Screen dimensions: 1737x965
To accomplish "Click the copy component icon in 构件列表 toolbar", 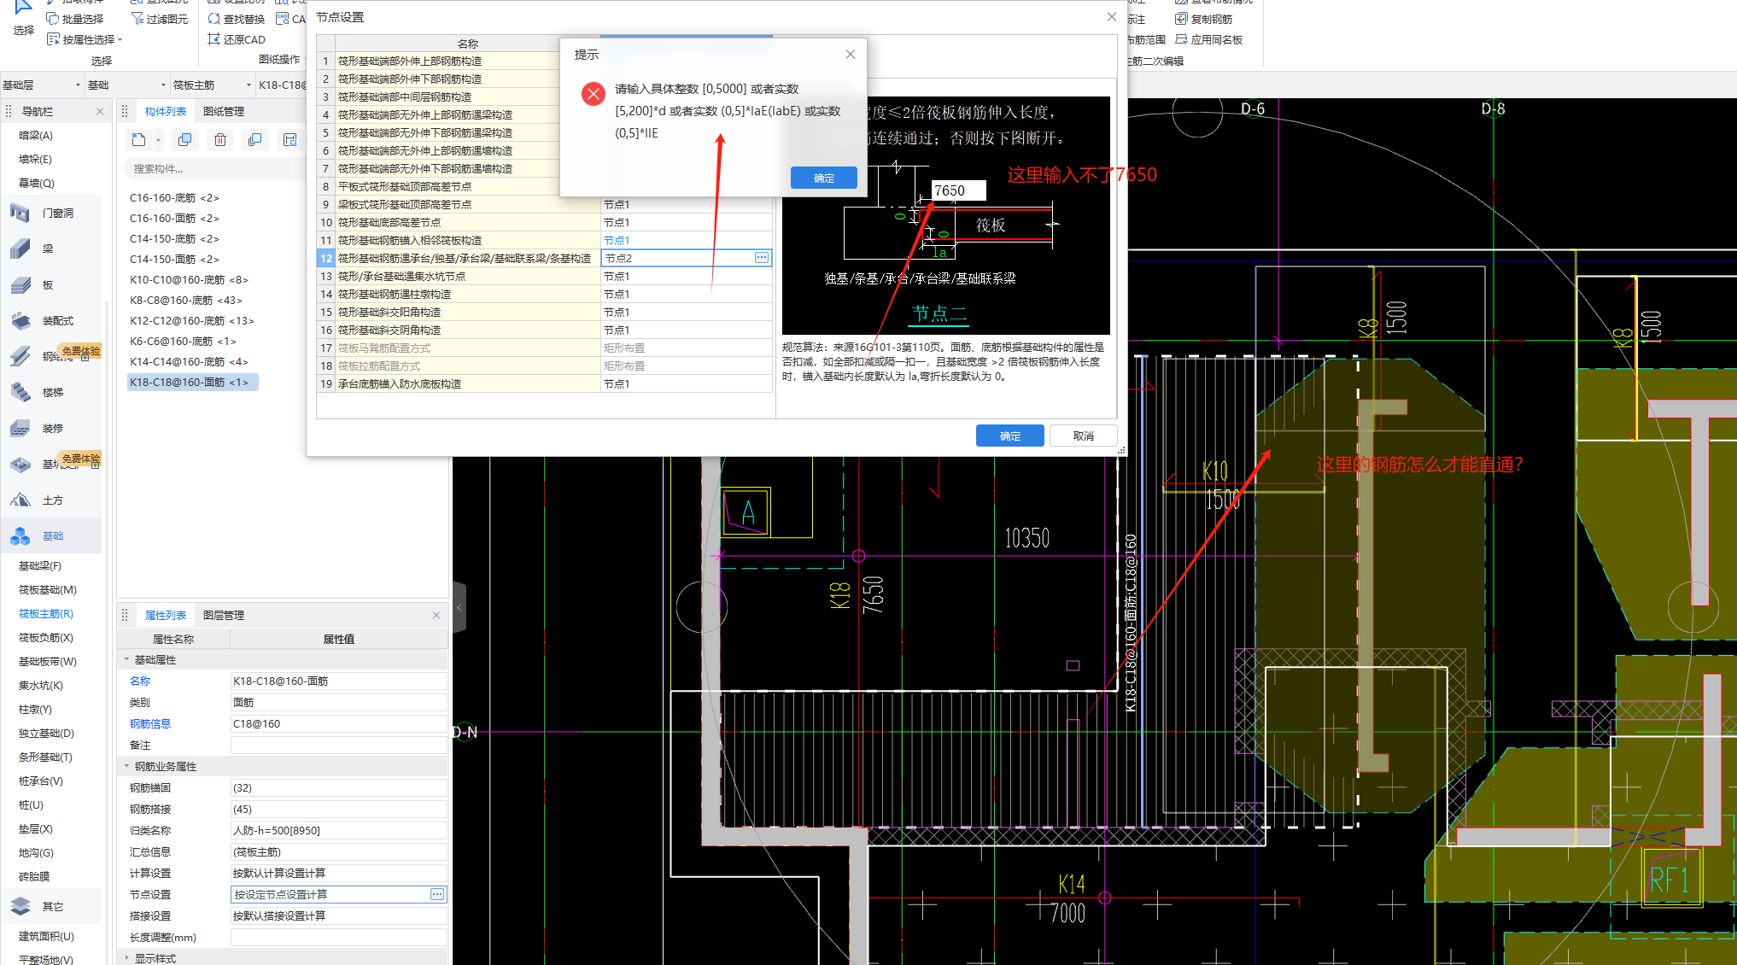I will tap(184, 140).
